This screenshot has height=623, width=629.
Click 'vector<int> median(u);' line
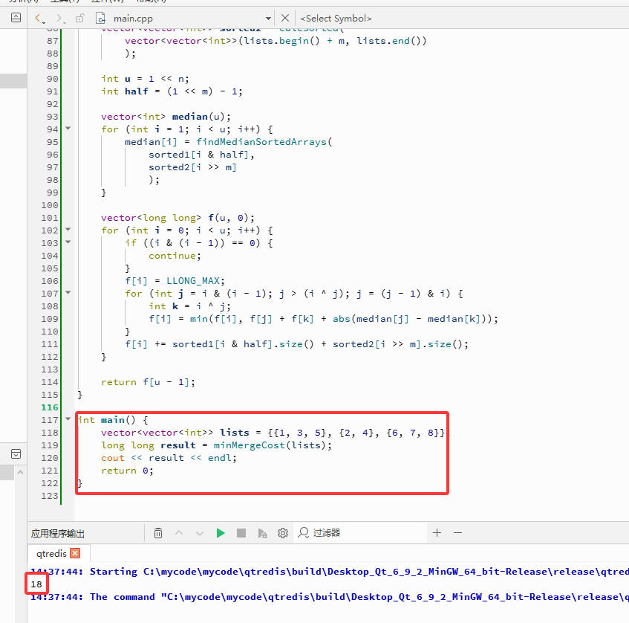166,117
